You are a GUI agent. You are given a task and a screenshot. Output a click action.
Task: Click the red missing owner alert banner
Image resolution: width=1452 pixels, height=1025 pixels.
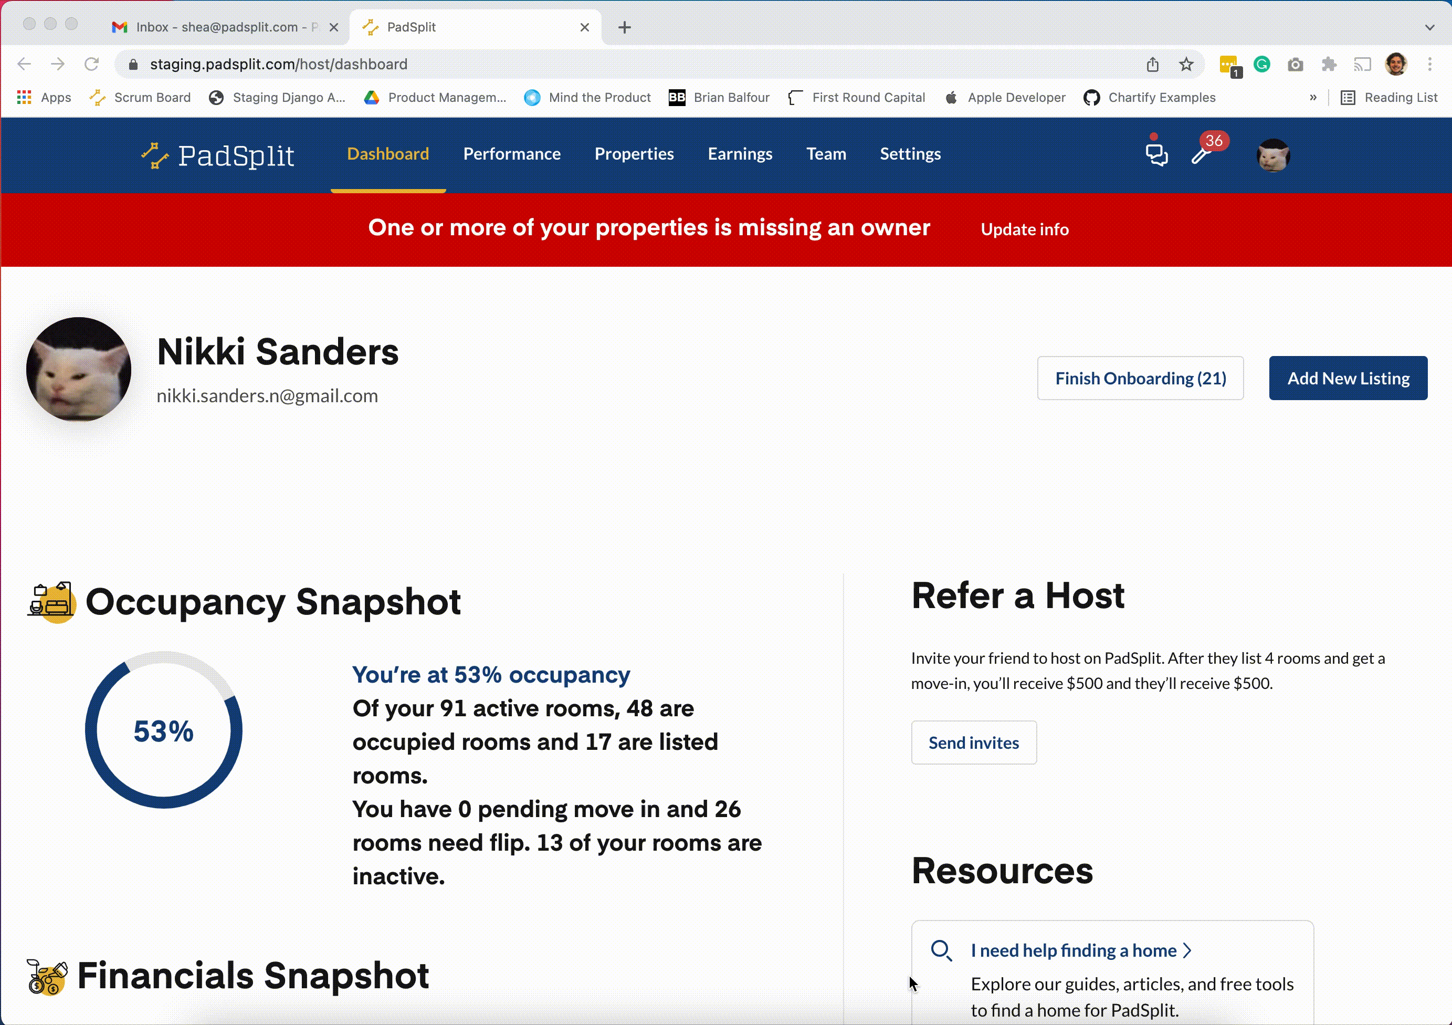[726, 228]
